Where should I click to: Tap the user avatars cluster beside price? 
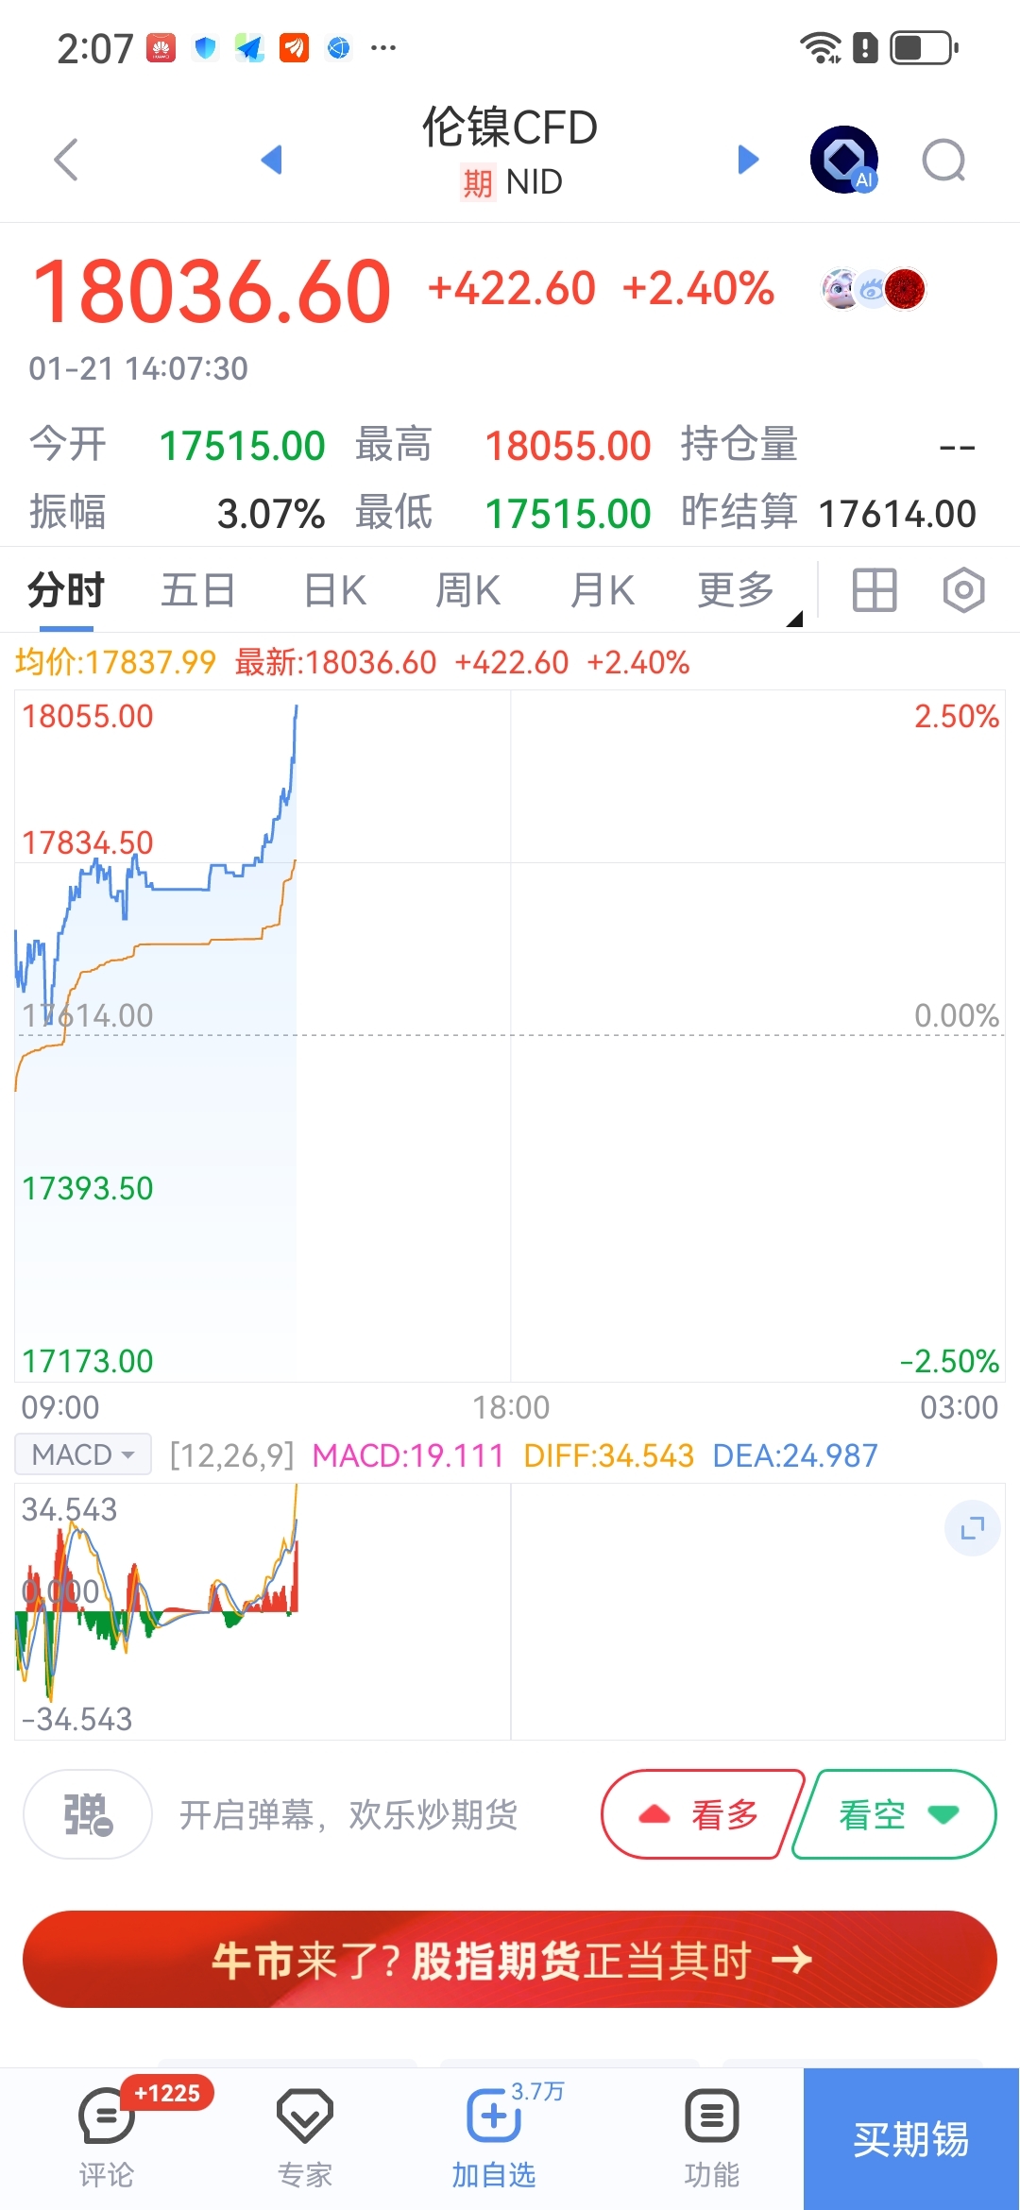(x=874, y=289)
